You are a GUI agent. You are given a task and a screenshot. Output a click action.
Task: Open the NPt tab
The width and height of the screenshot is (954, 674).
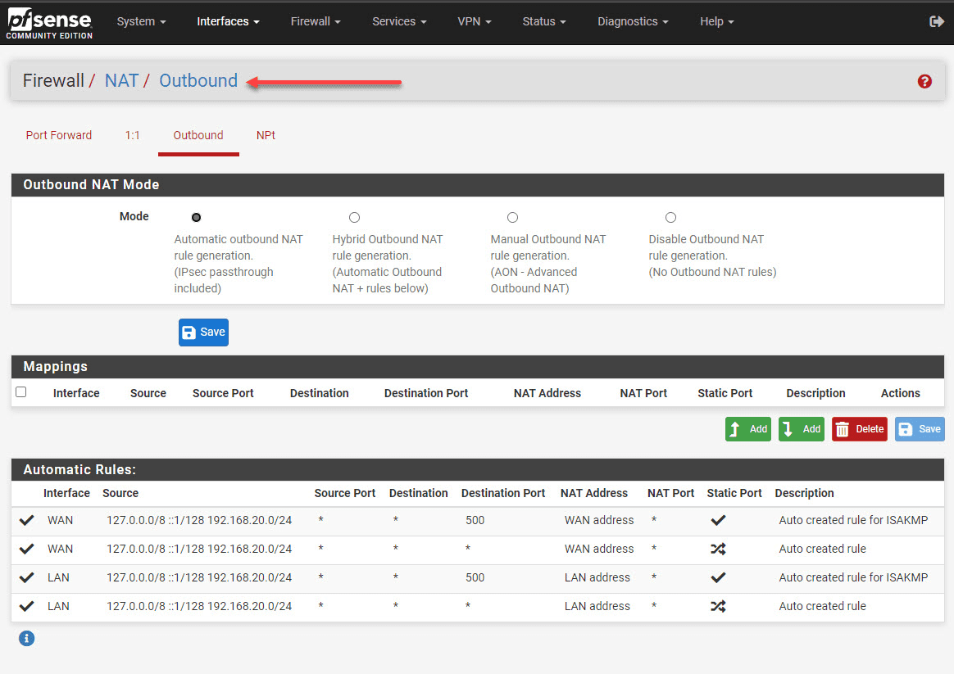[266, 135]
